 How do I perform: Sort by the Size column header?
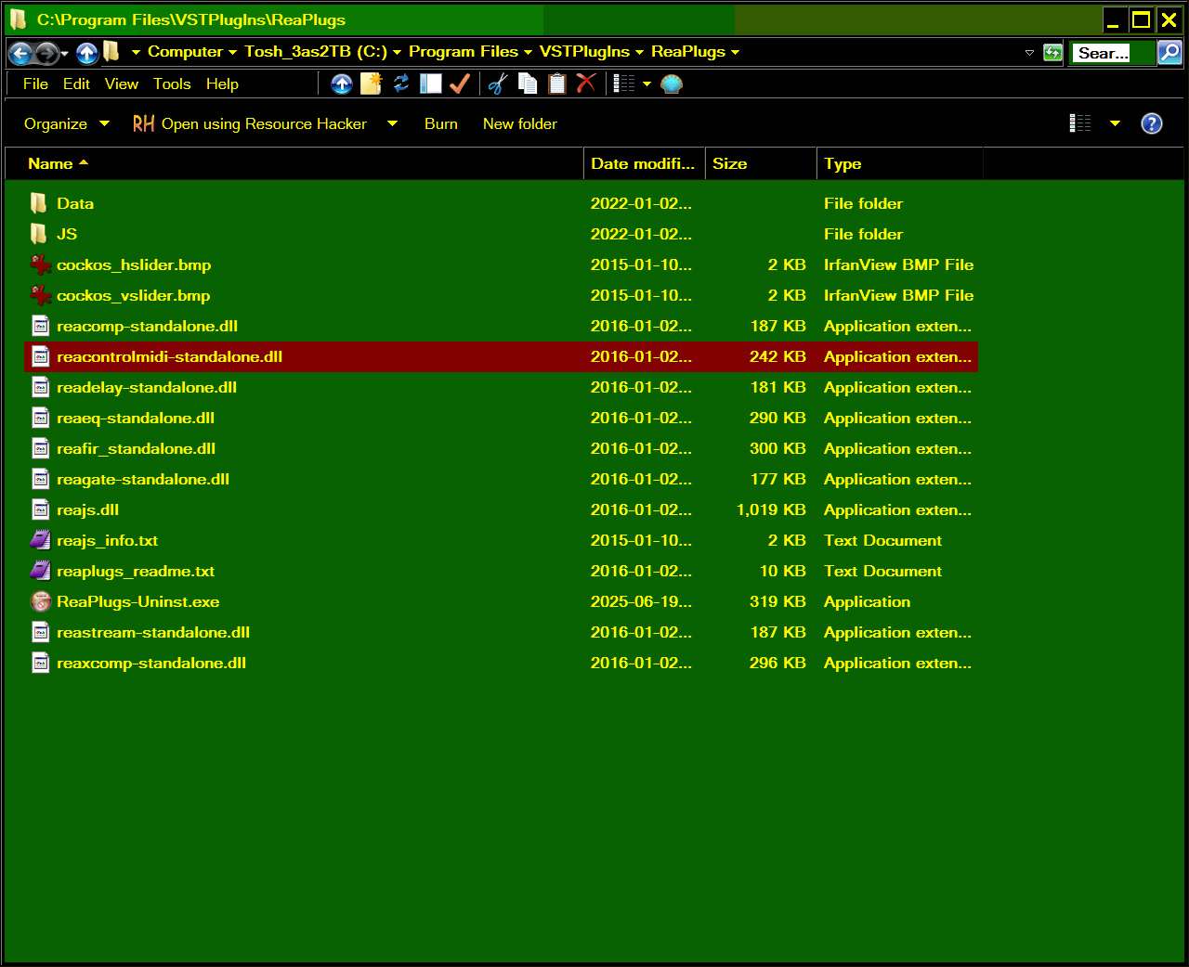click(x=761, y=163)
